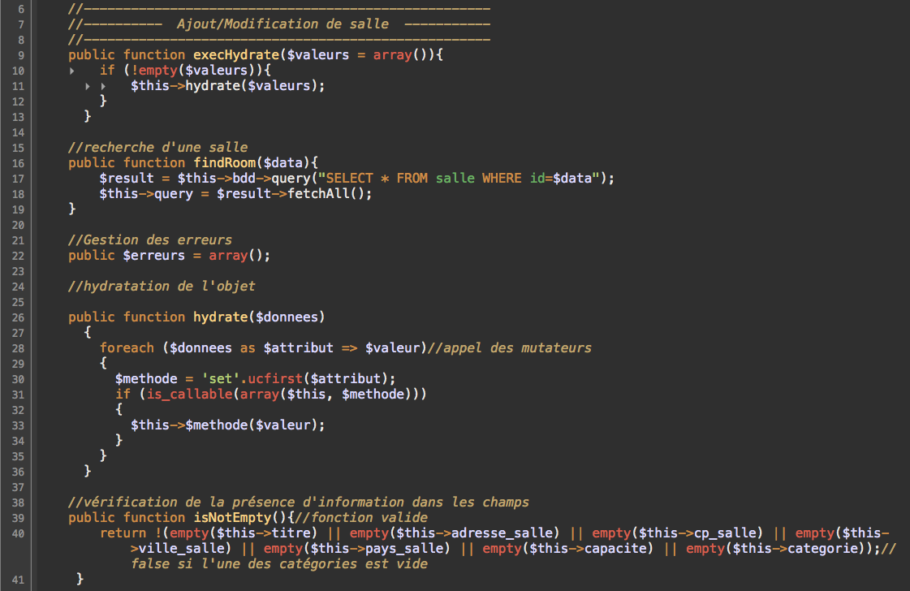Click the findRoom function name
Image resolution: width=910 pixels, height=591 pixels.
(225, 163)
